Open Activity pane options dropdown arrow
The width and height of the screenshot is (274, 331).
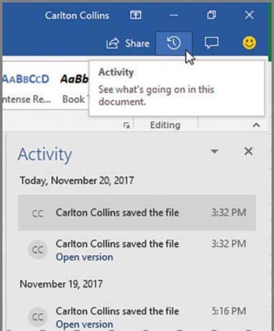214,151
